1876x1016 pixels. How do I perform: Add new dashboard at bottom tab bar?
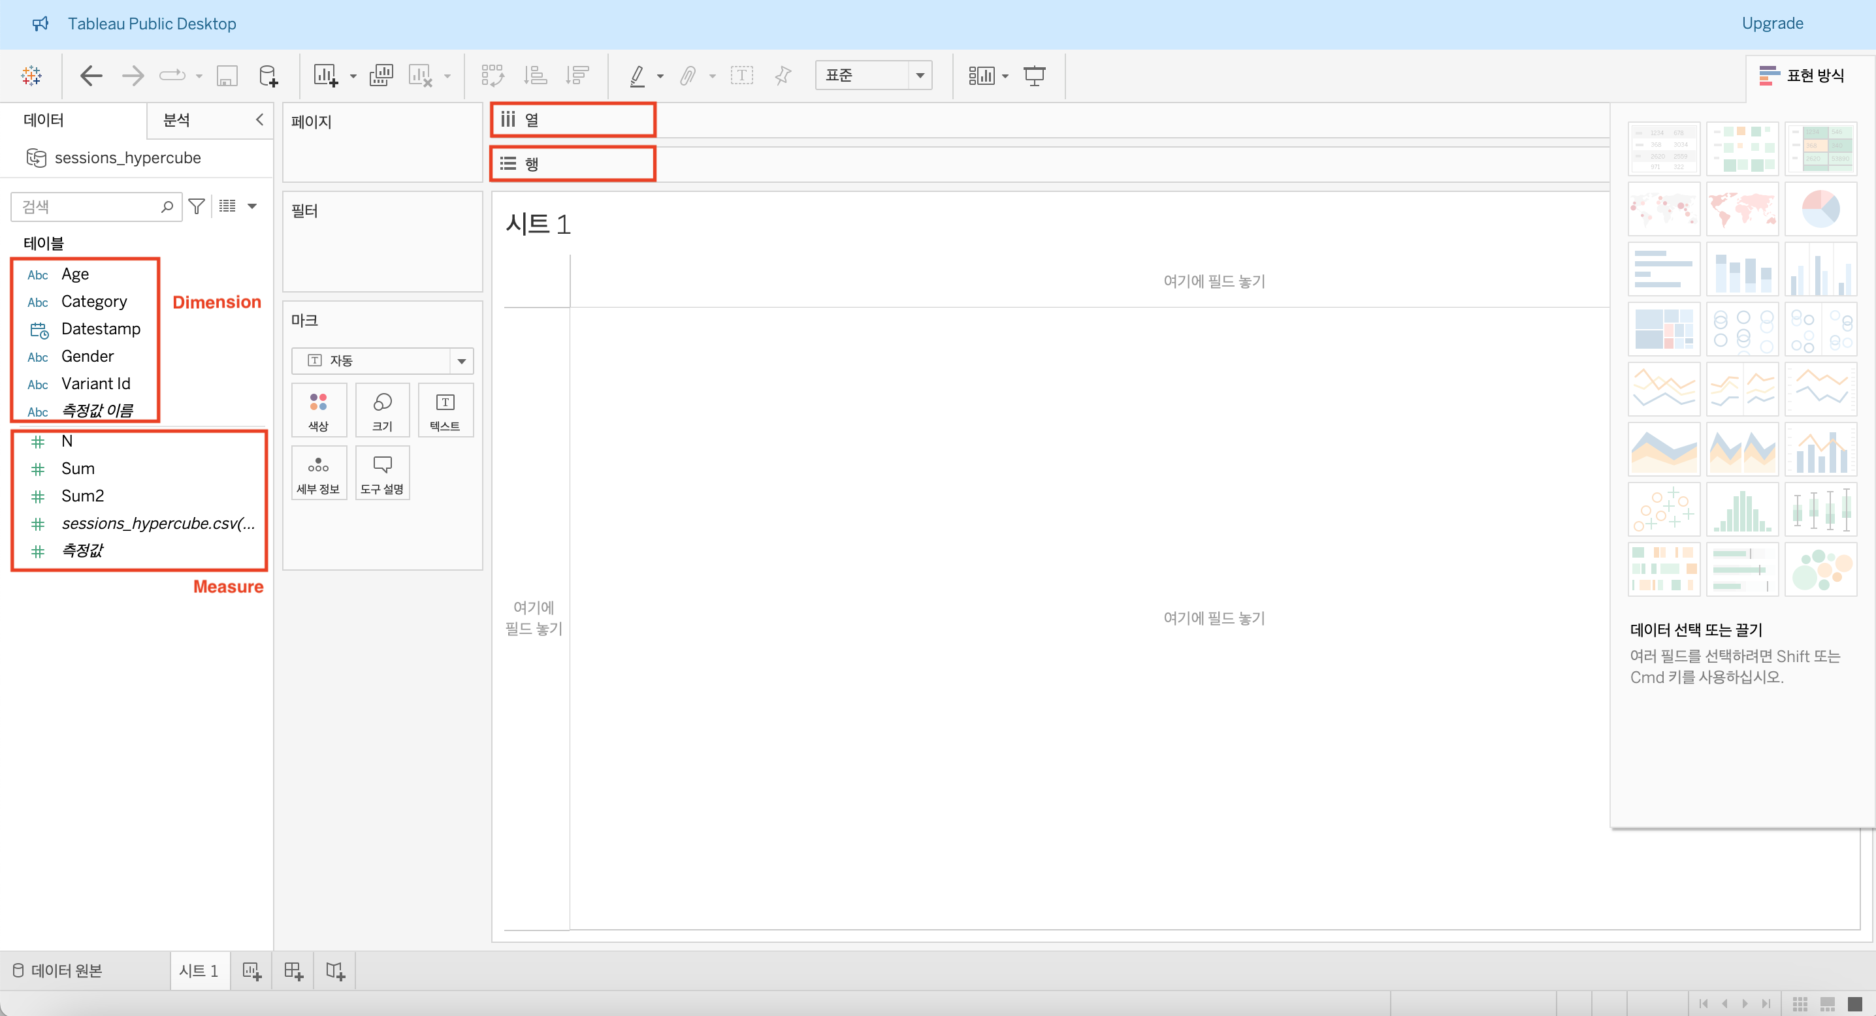[x=293, y=971]
